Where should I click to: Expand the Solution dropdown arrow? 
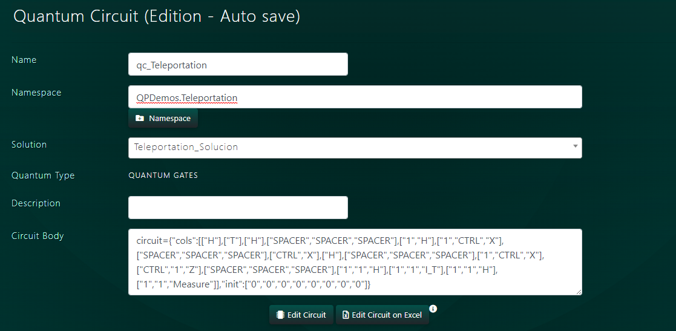pyautogui.click(x=574, y=147)
